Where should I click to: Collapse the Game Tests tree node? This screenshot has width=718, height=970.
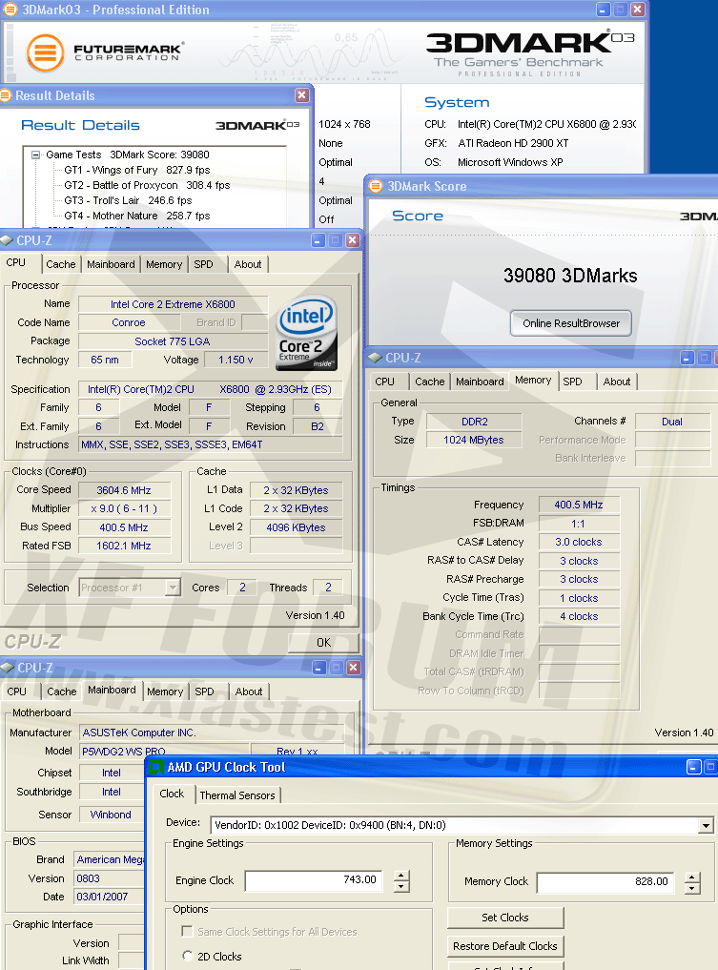coord(36,155)
